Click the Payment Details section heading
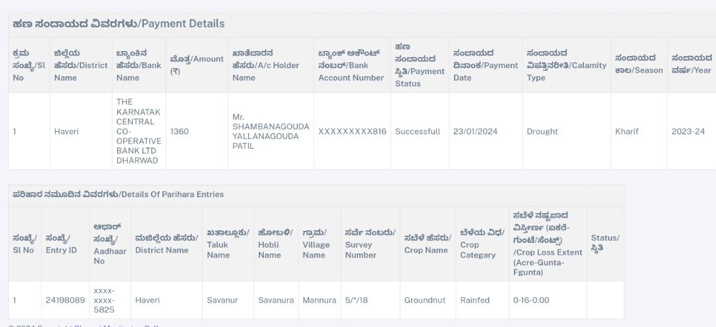This screenshot has height=327, width=716. click(119, 24)
